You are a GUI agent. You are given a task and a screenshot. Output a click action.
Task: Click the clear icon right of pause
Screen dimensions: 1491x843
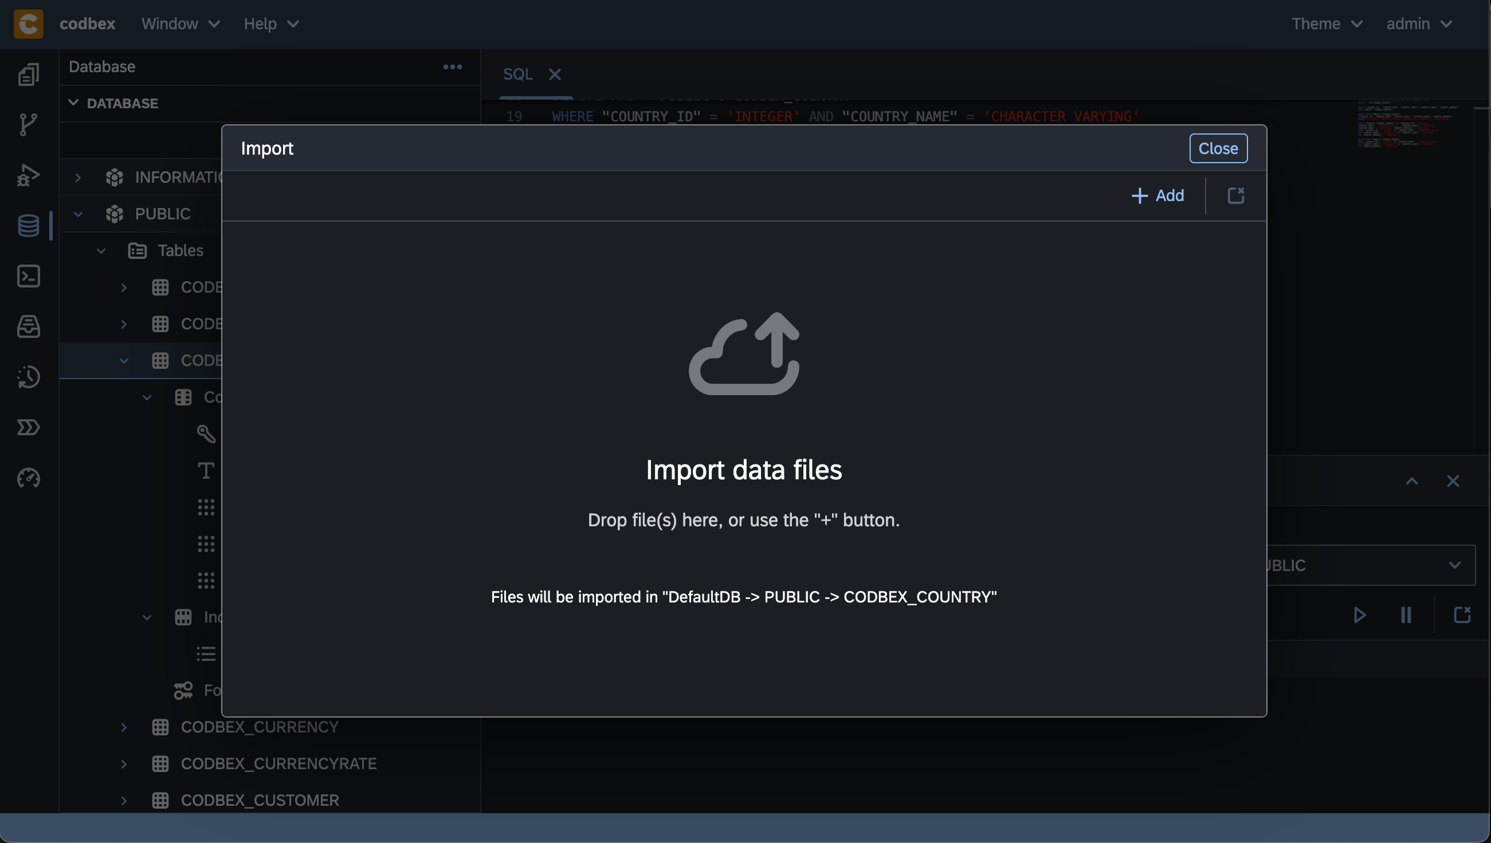pos(1462,615)
